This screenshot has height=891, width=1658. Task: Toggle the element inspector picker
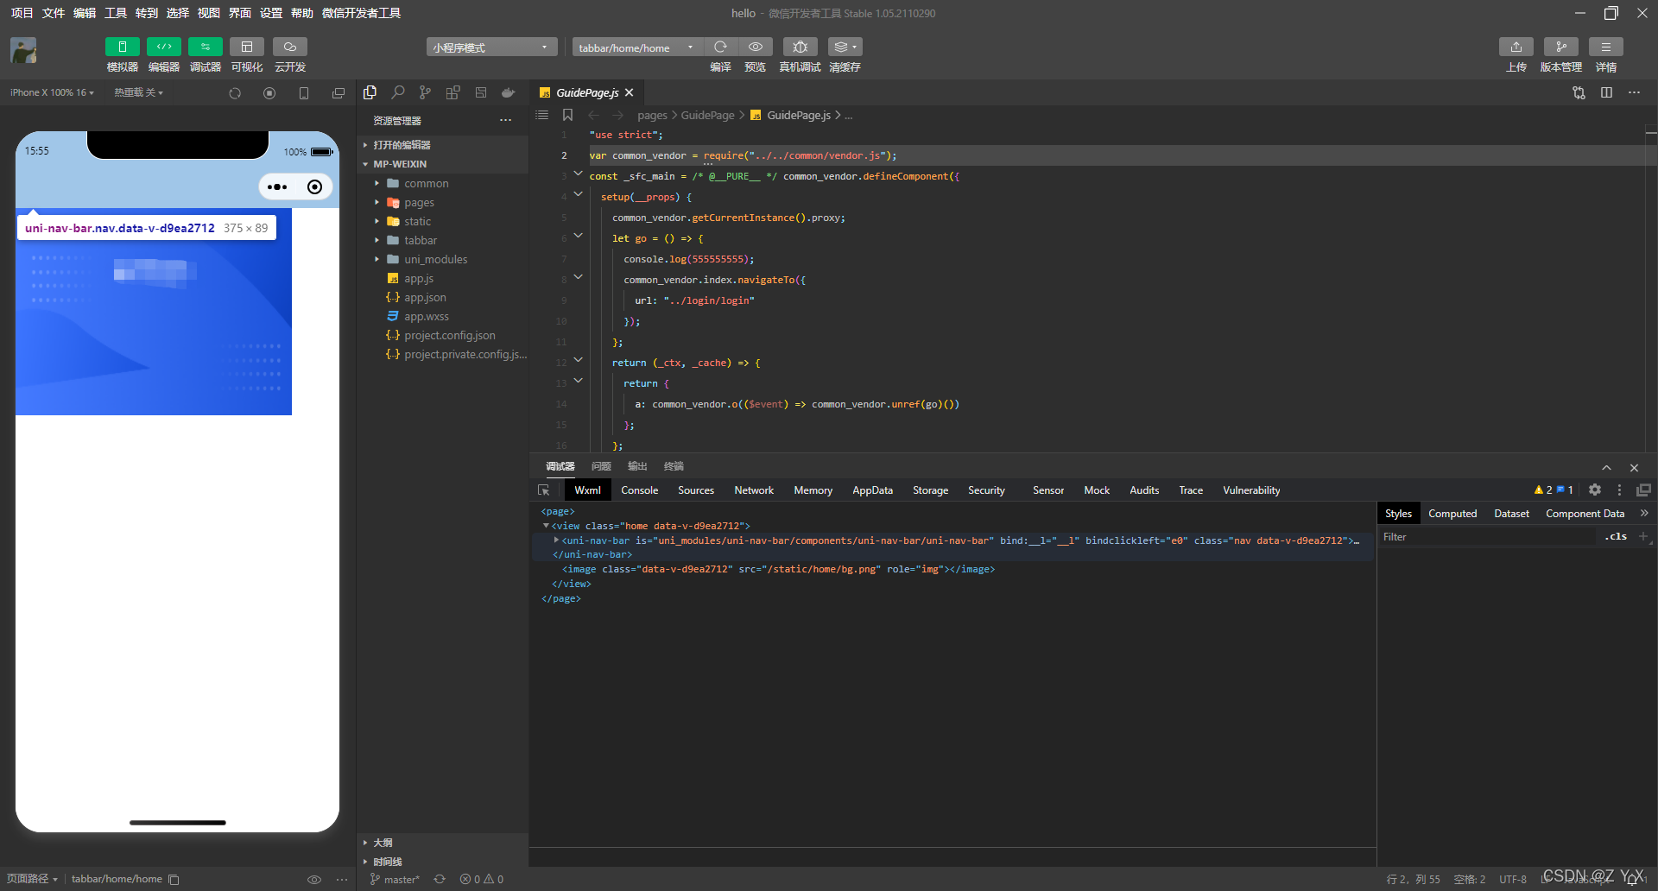coord(544,490)
